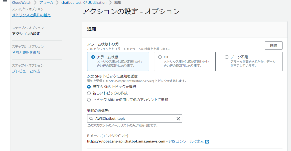This screenshot has width=291, height=151.
Task: Click the 編集 breadcrumb text
Action: pyautogui.click(x=118, y=2)
